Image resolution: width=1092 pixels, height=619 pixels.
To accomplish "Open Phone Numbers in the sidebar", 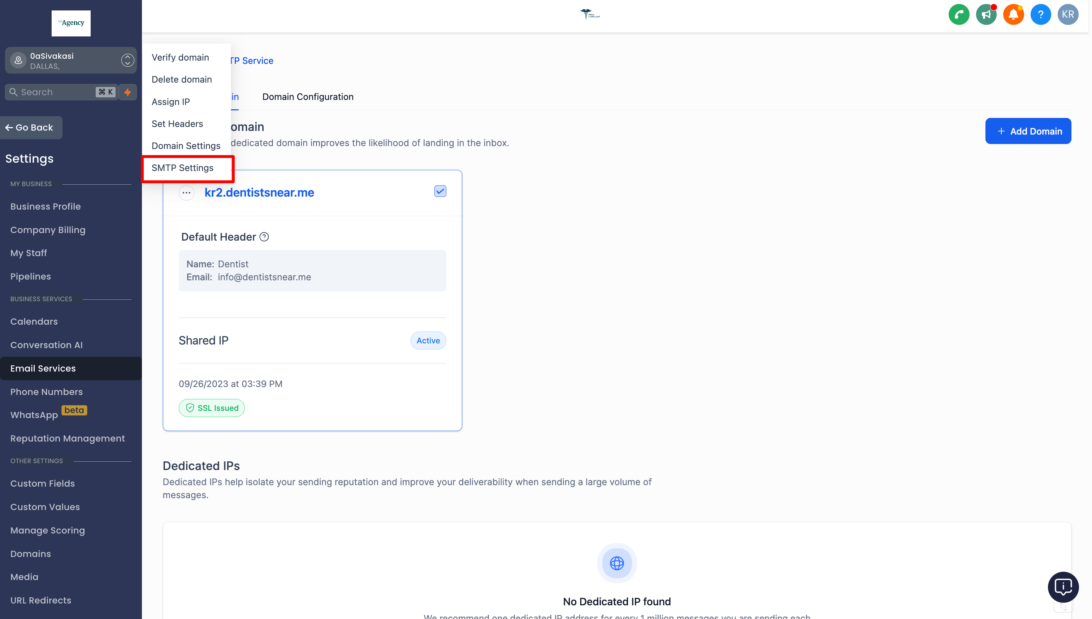I will (46, 391).
